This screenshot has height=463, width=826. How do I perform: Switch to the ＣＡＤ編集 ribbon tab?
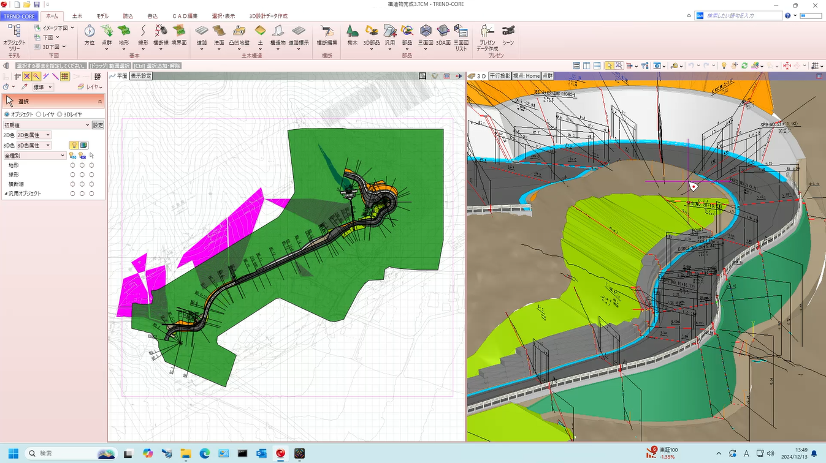click(185, 16)
